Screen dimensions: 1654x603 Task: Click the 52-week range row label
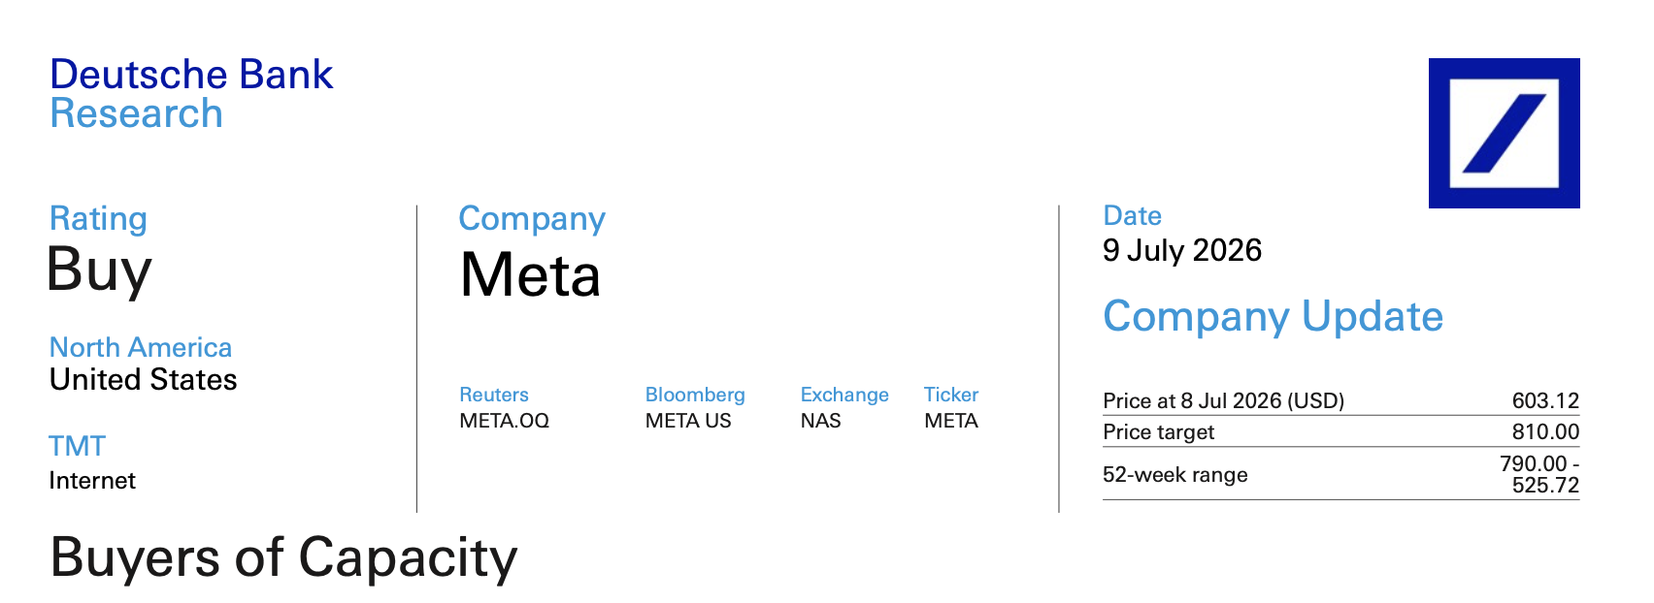click(1175, 475)
